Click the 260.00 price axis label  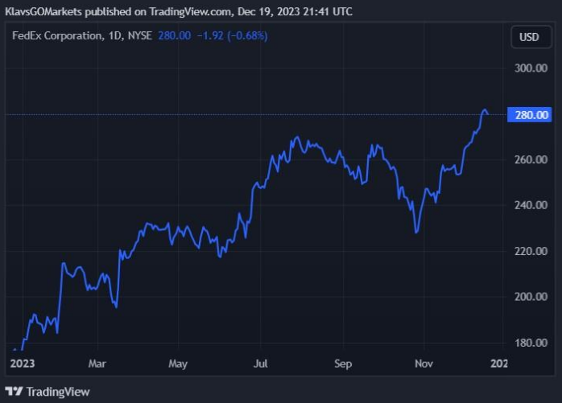(531, 159)
